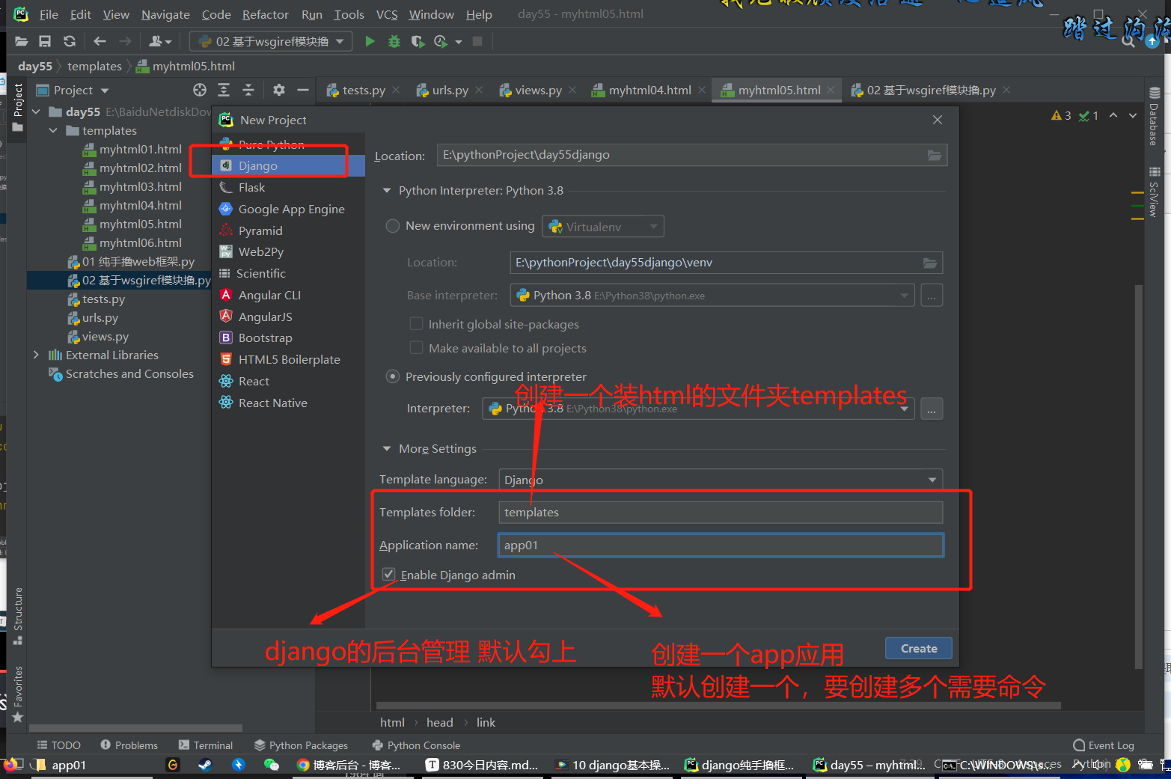
Task: Select Previously configured interpreter radio button
Action: pos(392,376)
